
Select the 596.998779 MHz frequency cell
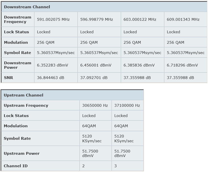pos(97,19)
